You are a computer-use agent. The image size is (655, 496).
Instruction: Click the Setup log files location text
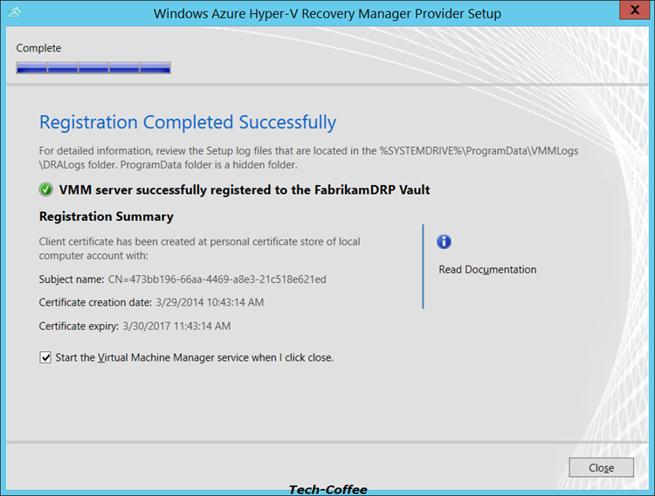[308, 157]
